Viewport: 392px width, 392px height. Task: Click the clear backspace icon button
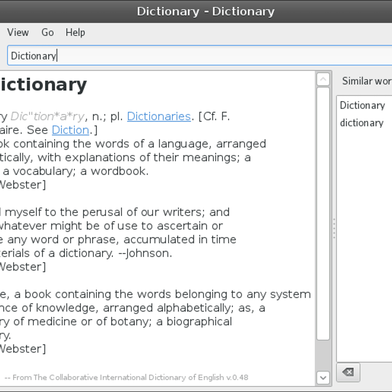click(348, 372)
